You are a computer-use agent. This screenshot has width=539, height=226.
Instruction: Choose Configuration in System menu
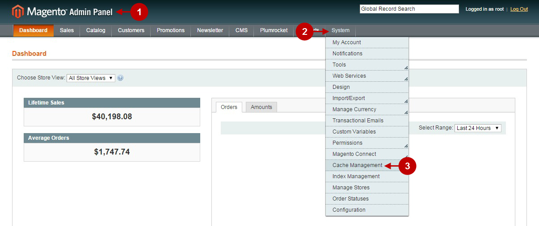click(349, 210)
